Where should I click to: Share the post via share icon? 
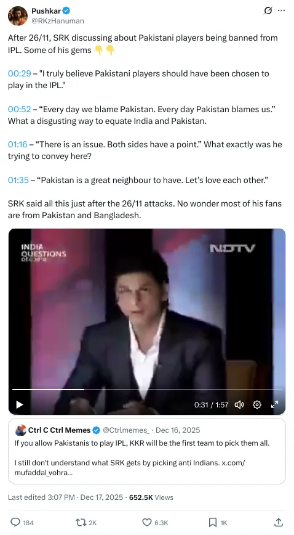pos(279,523)
